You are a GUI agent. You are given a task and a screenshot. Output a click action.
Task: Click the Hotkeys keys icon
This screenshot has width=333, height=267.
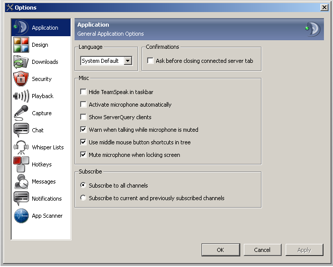(x=21, y=164)
